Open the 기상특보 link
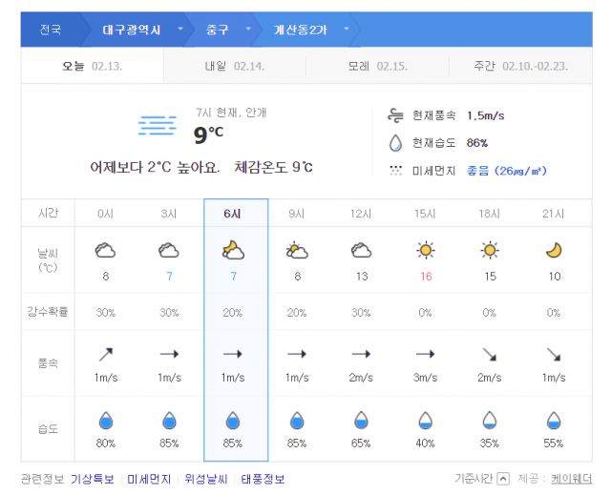Viewport: 611px width, 495px height. (93, 479)
